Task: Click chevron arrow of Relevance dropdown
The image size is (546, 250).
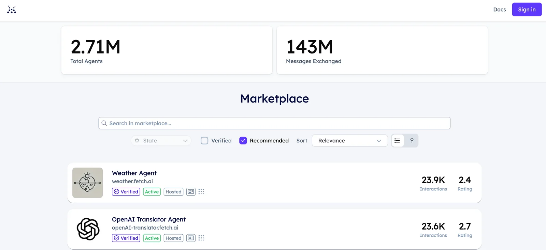Action: [x=379, y=141]
